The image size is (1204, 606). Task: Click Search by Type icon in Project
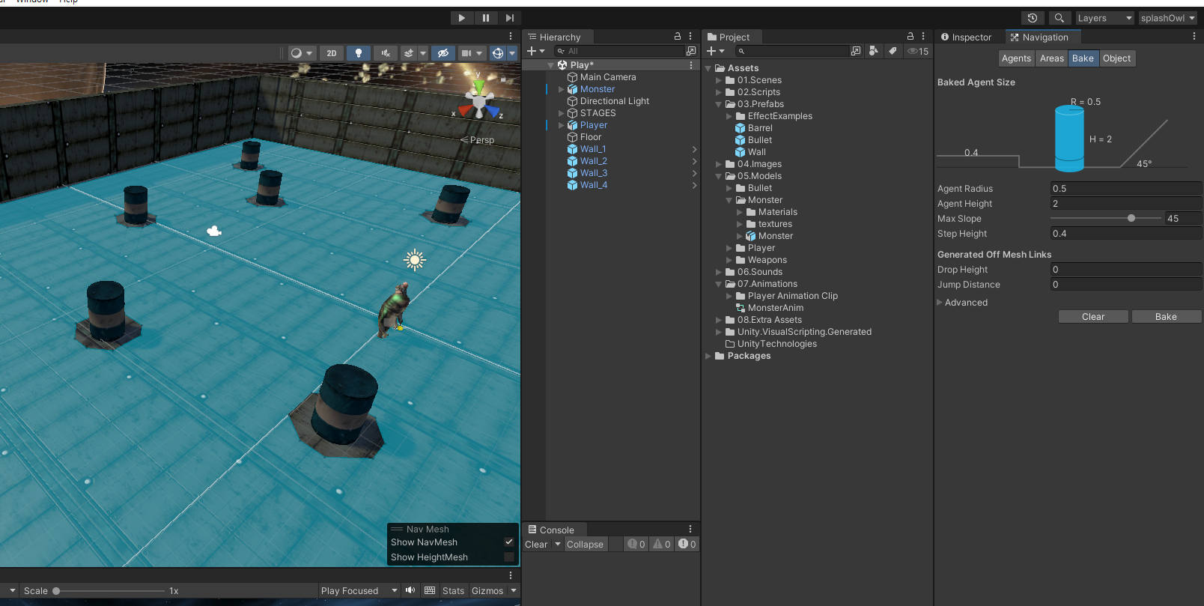point(873,51)
